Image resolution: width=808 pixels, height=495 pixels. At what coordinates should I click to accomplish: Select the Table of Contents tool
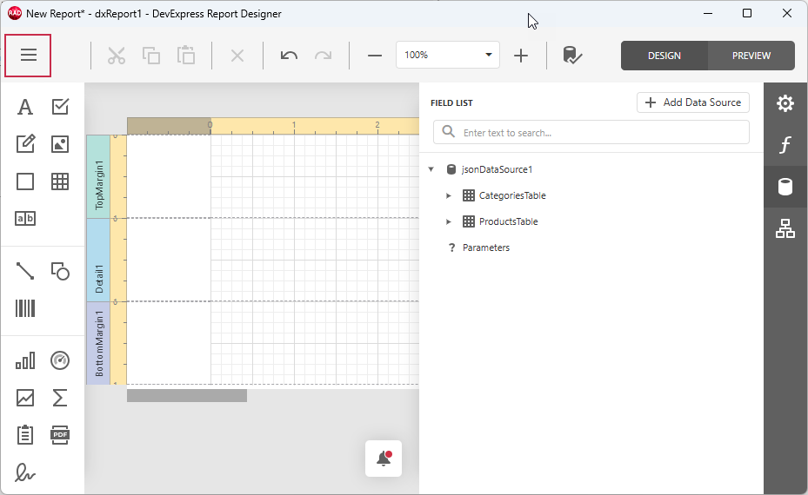click(24, 435)
